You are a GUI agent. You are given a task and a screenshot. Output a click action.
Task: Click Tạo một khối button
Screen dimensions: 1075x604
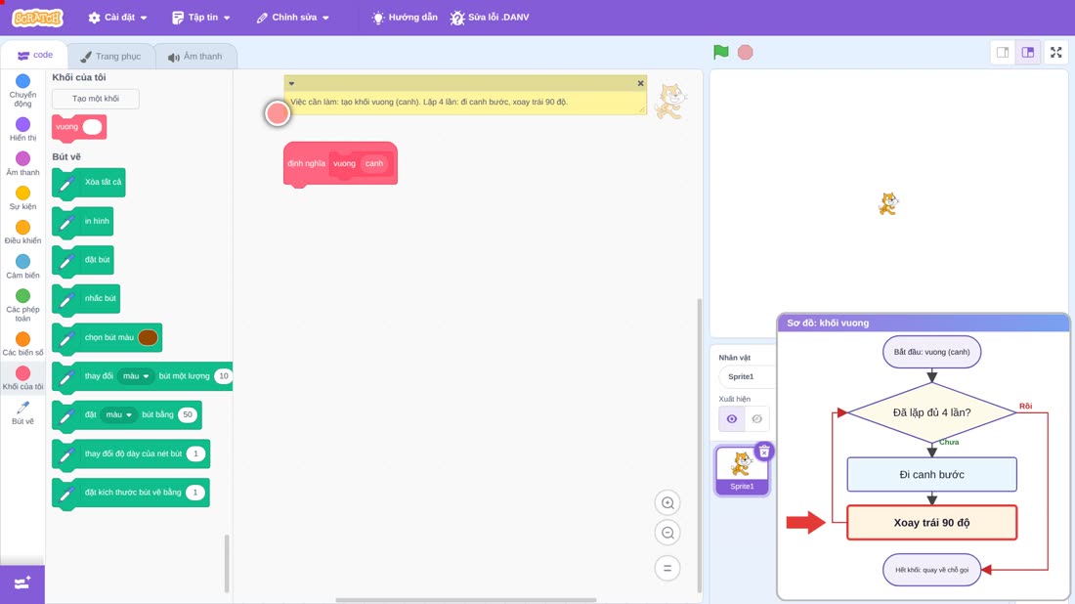96,99
